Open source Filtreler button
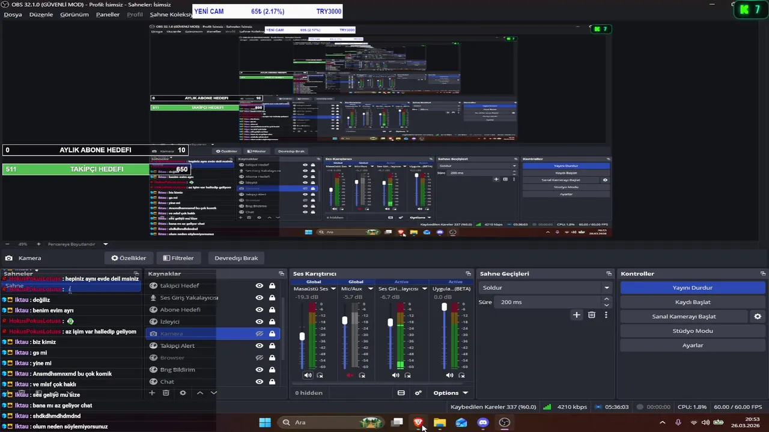769x432 pixels. point(178,258)
